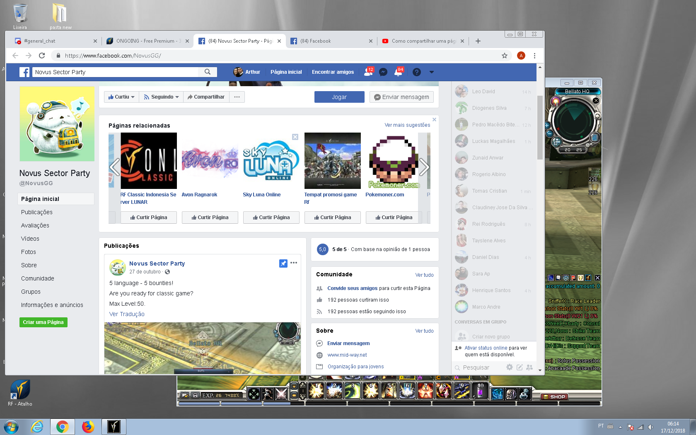
Task: Go to Página inicial in top bar
Action: [286, 72]
